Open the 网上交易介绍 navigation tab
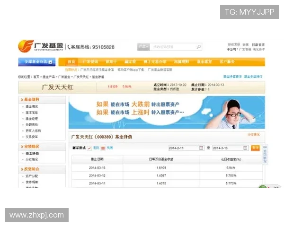The width and height of the screenshot is (284, 227). (x=155, y=62)
